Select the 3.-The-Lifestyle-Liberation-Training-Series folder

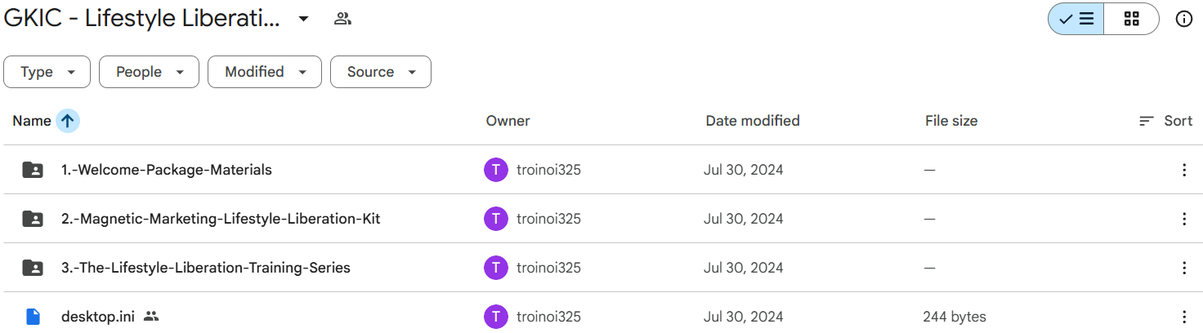pos(206,268)
